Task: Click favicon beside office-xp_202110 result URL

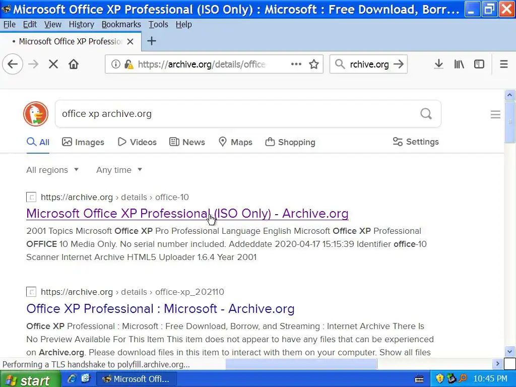Action: click(x=31, y=292)
